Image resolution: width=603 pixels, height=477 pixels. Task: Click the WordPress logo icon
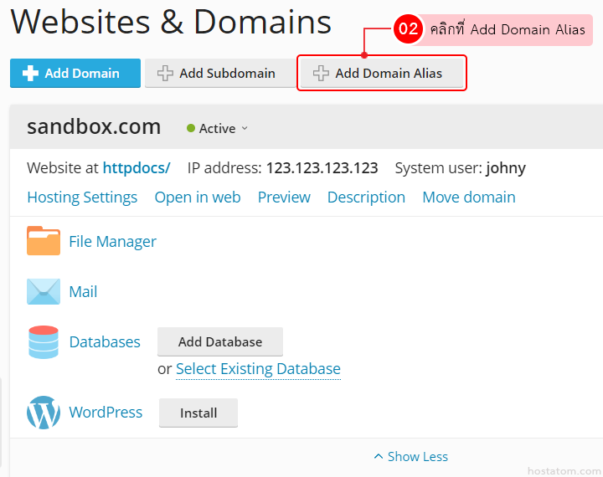tap(44, 413)
